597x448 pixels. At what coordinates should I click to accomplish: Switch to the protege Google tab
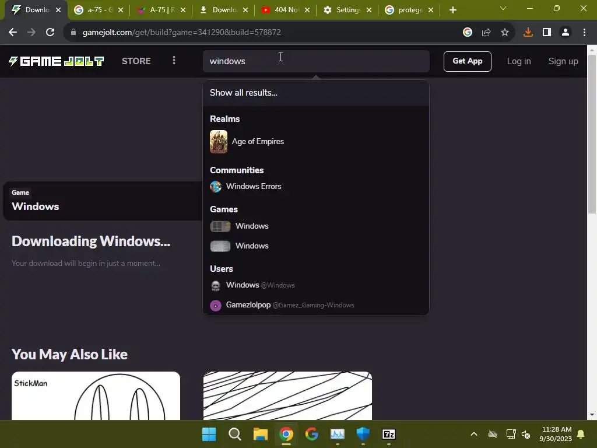coord(409,10)
